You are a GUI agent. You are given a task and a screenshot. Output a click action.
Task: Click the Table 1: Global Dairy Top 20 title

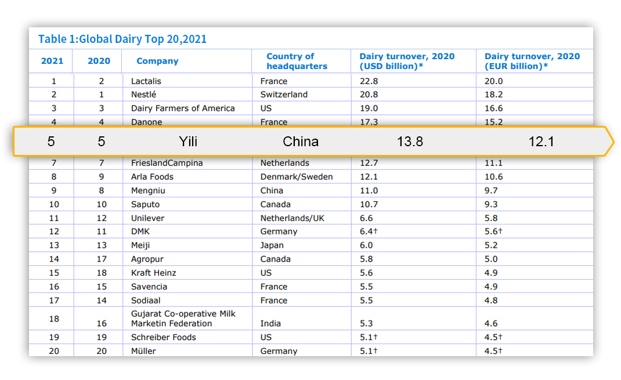coord(122,39)
